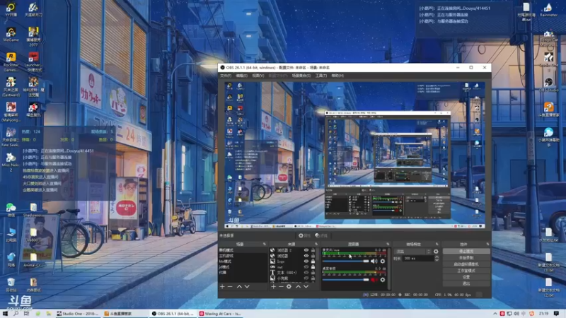
Task: Remove the selected source with Sources minus icon
Action: coord(281,287)
